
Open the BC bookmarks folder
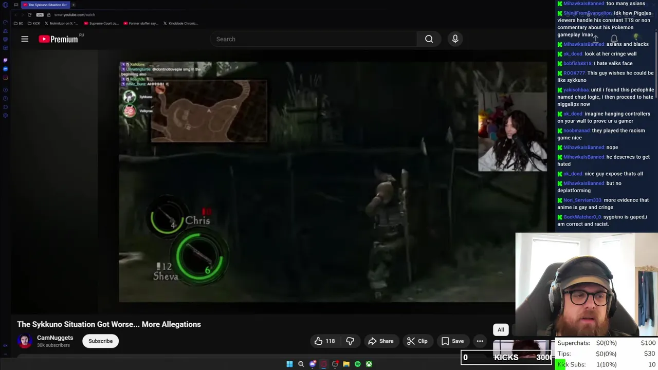(x=19, y=23)
